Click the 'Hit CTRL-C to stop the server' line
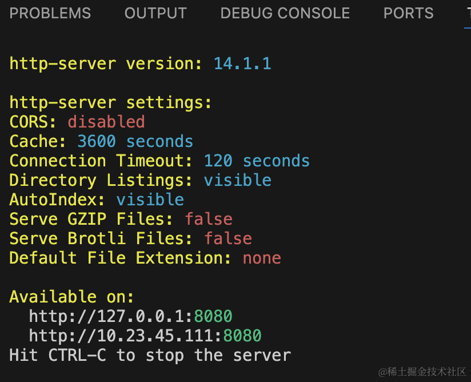The width and height of the screenshot is (471, 382). [x=150, y=355]
